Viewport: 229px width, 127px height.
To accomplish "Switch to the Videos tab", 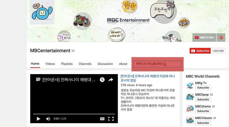I will pyautogui.click(x=50, y=64).
